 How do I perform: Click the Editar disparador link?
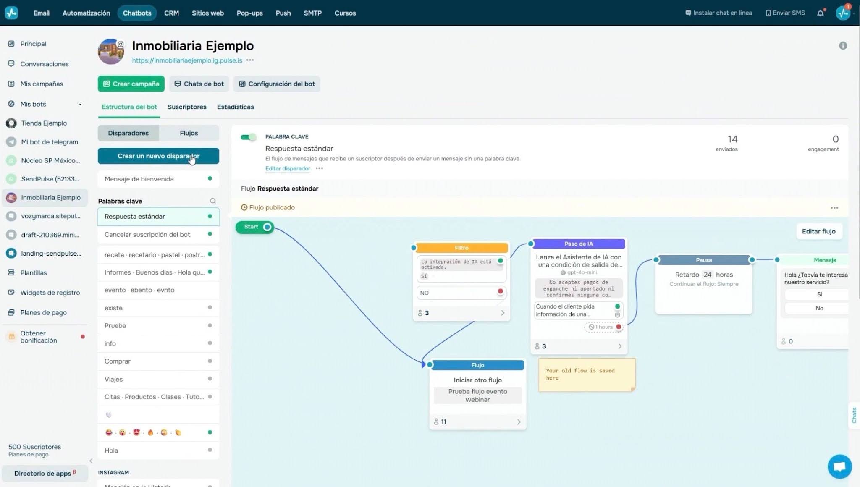tap(288, 168)
